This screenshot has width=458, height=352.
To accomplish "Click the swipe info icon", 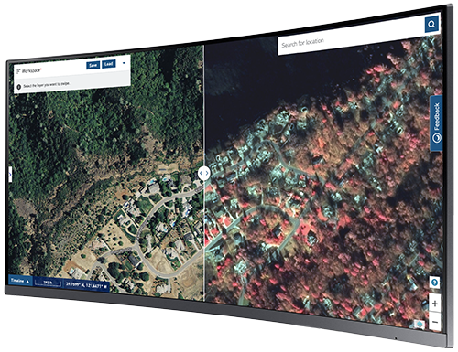I will pos(18,87).
